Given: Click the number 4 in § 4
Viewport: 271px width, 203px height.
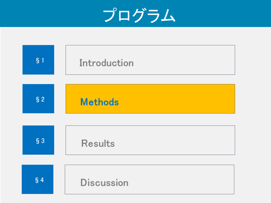Looking at the screenshot, I should pyautogui.click(x=42, y=180).
